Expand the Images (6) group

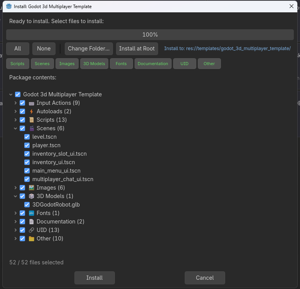tap(15, 188)
